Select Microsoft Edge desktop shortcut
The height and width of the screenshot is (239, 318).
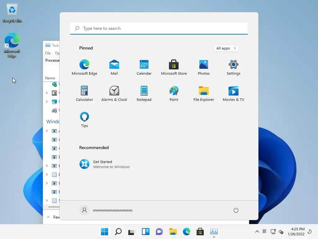pos(12,45)
